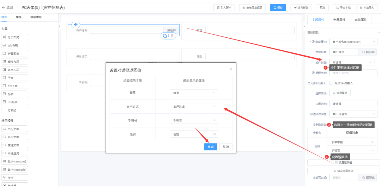Click the 保存 save button
The height and width of the screenshot is (186, 382).
coord(278,8)
